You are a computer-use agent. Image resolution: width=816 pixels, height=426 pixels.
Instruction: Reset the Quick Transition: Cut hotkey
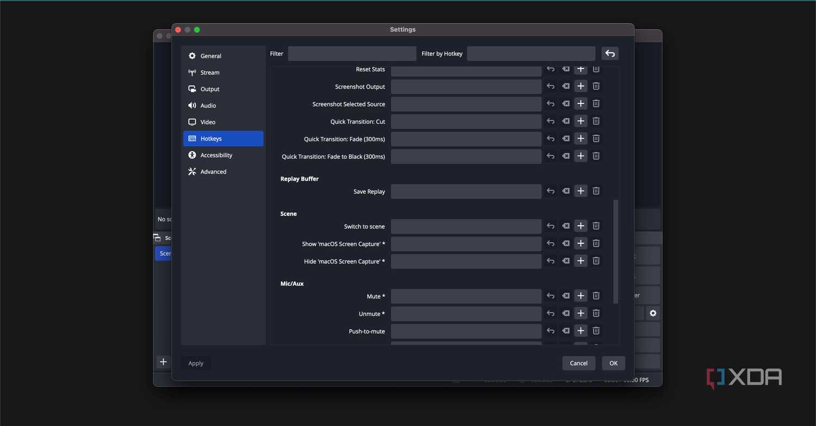pyautogui.click(x=551, y=121)
